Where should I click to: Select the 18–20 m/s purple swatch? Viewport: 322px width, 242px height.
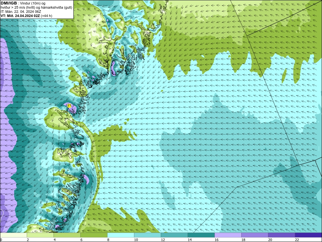[x=255, y=235]
